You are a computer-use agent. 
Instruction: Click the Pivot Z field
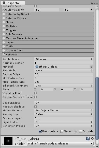pyautogui.click(x=87, y=90)
